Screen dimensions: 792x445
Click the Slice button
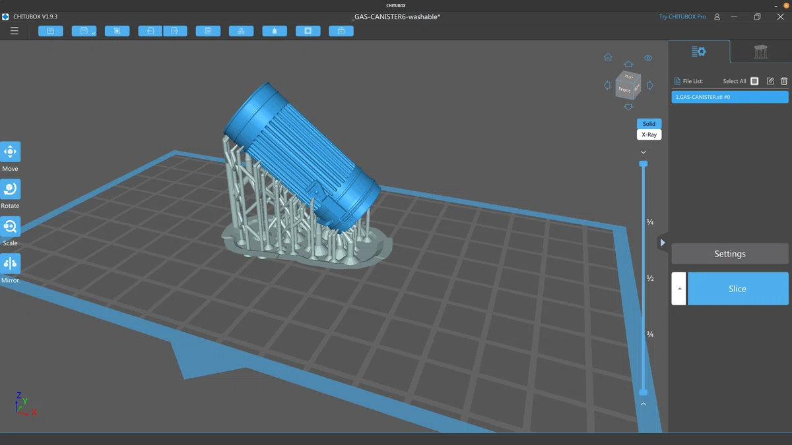tap(738, 289)
